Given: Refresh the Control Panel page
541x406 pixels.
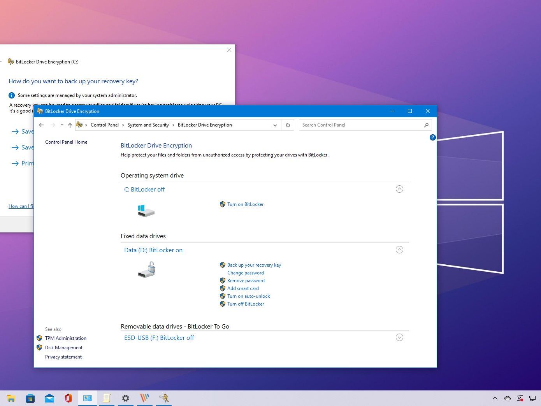Looking at the screenshot, I should coord(288,125).
